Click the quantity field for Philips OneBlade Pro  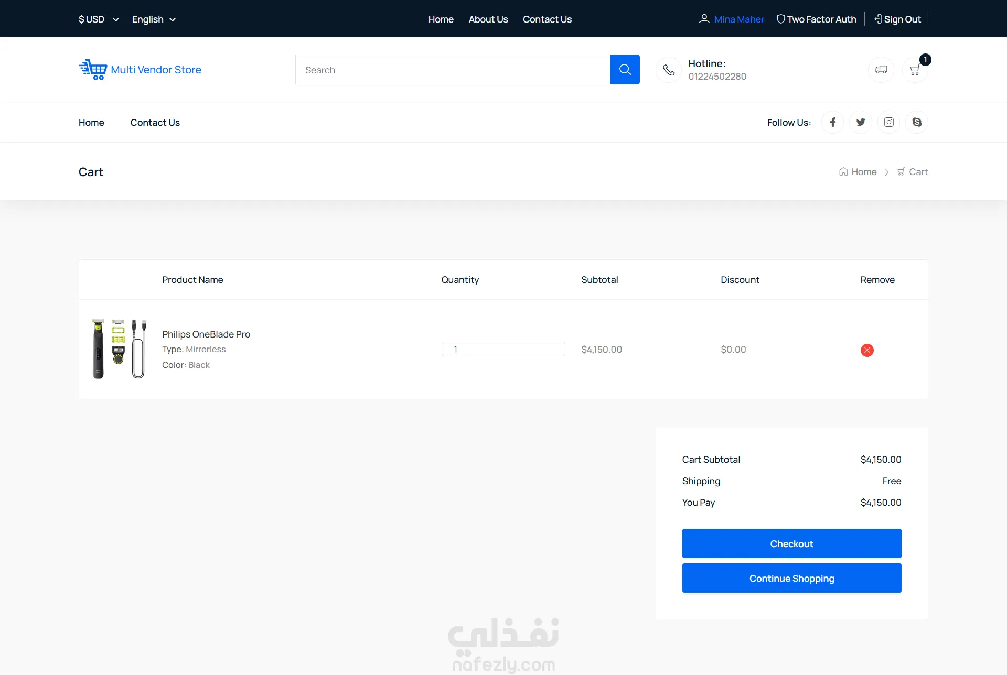click(503, 349)
